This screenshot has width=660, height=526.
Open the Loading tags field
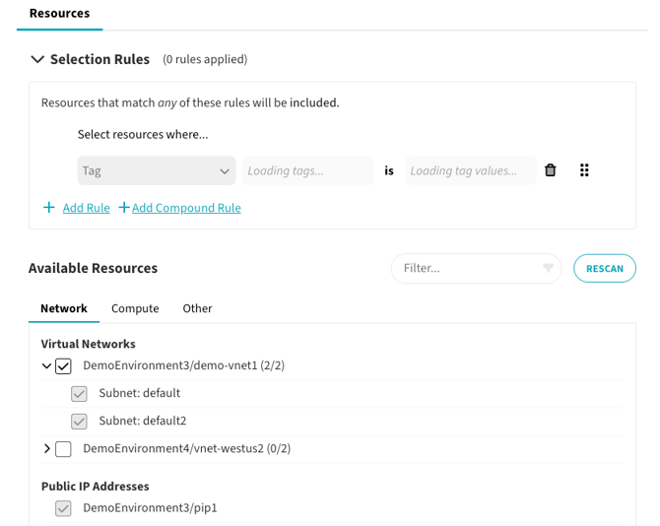click(x=307, y=170)
